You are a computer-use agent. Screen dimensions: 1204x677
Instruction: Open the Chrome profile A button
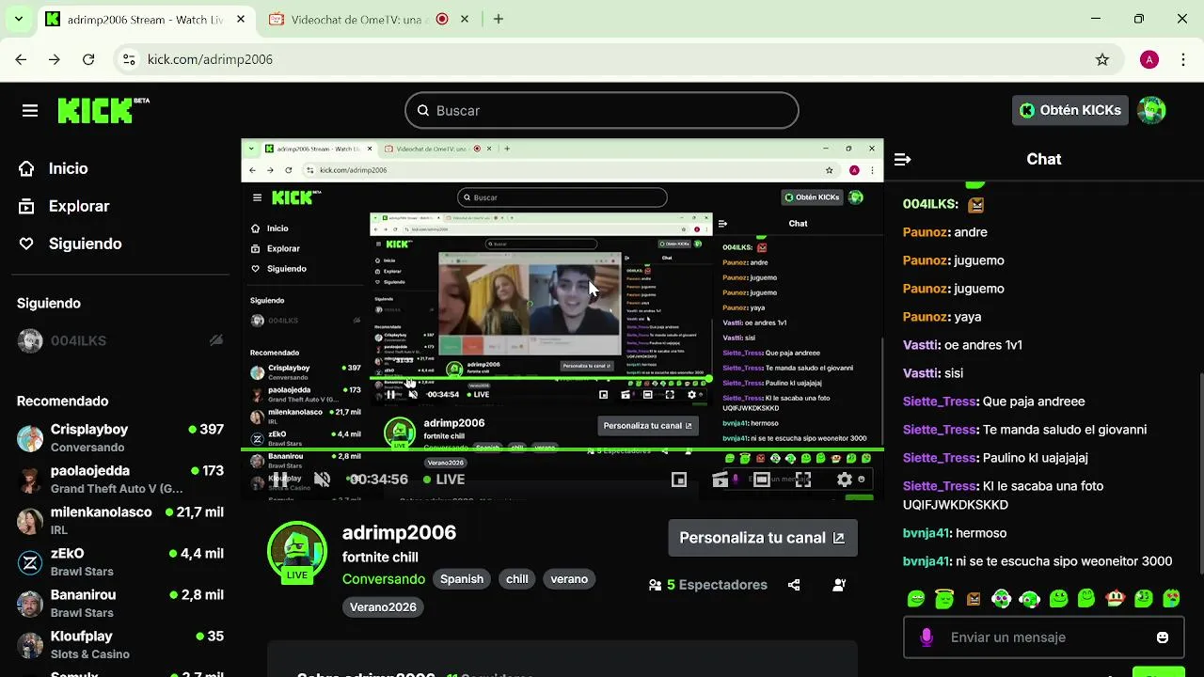(x=1149, y=59)
